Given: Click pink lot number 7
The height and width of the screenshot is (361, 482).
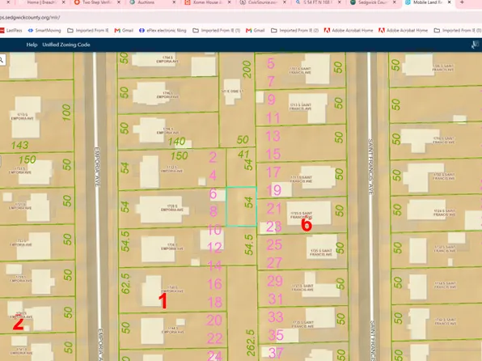Looking at the screenshot, I should click(270, 82).
